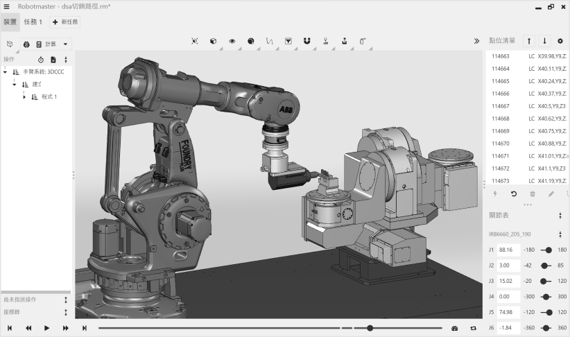570x337 pixels.
Task: Open the 計算 dropdown arrow
Action: click(65, 44)
